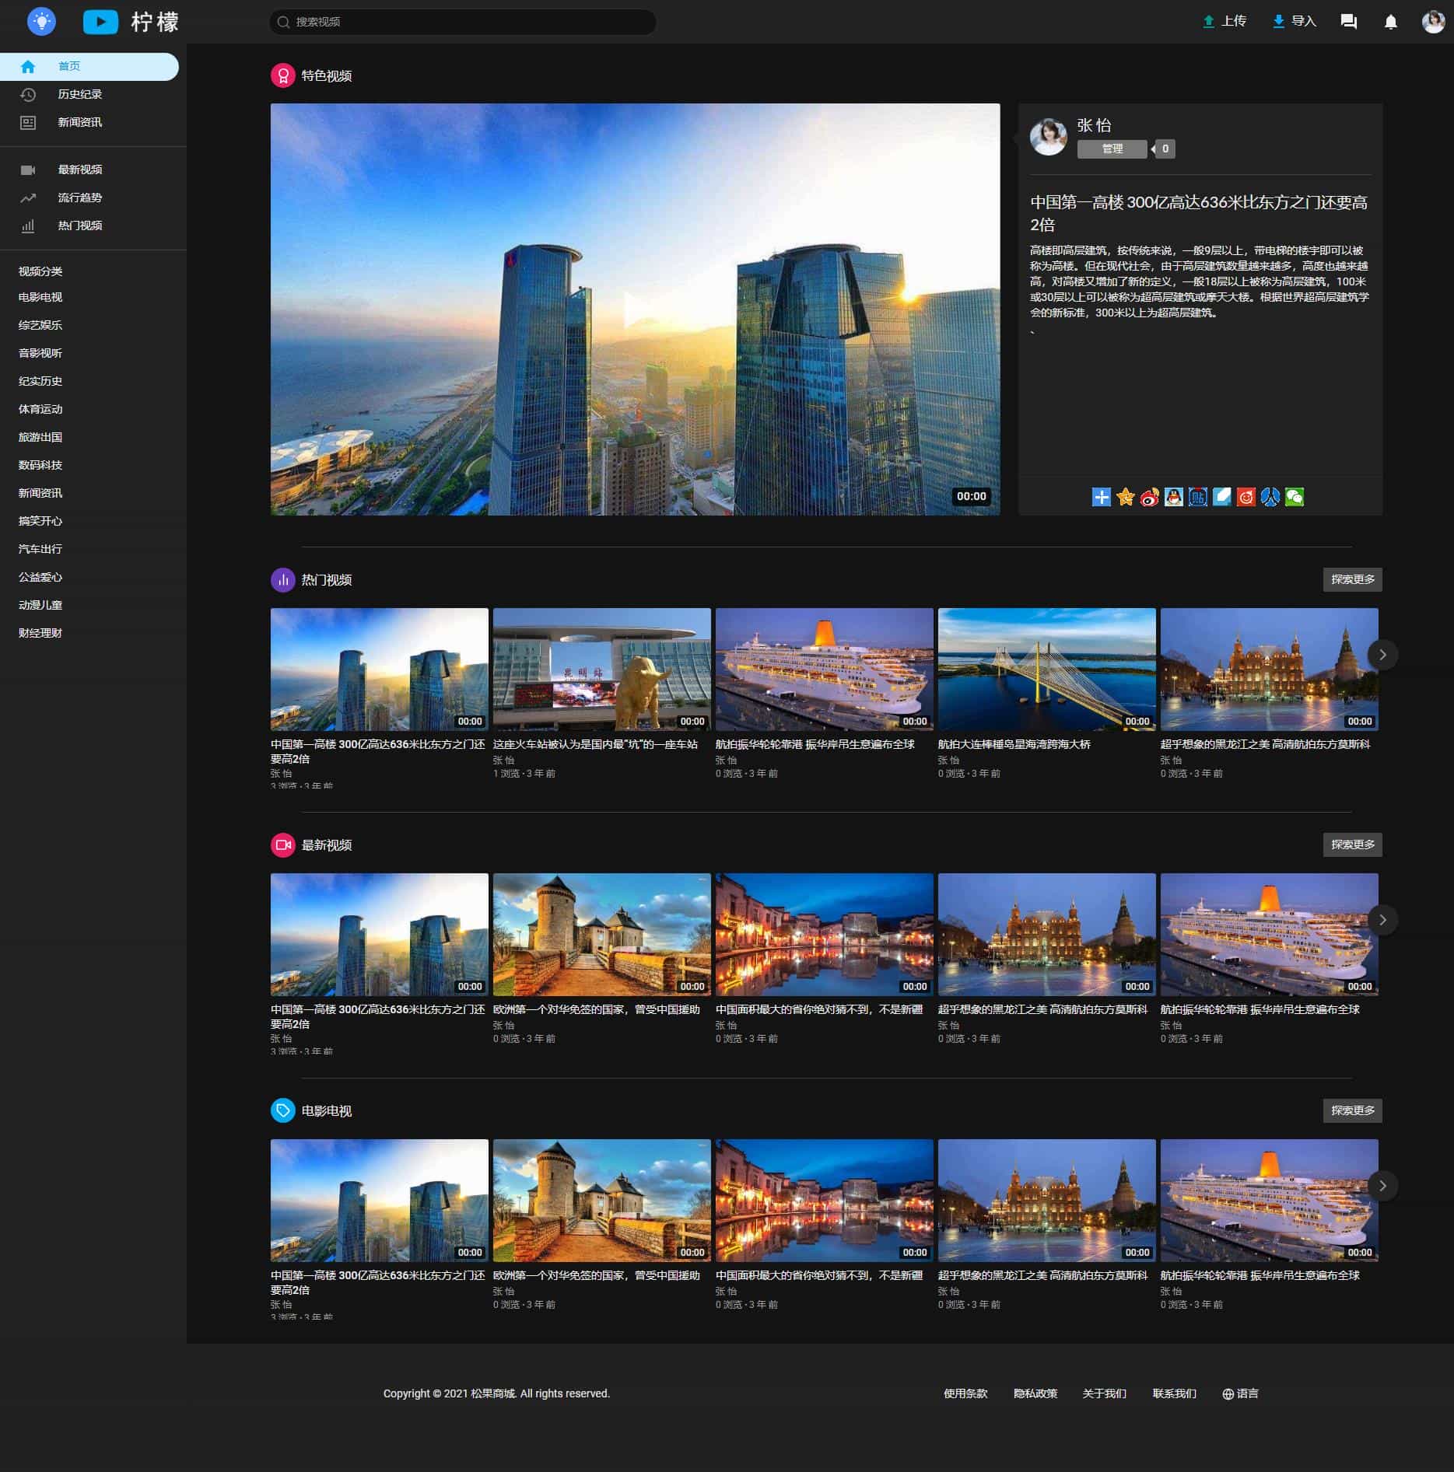1454x1472 pixels.
Task: Share the video to Renren
Action: tap(1270, 497)
